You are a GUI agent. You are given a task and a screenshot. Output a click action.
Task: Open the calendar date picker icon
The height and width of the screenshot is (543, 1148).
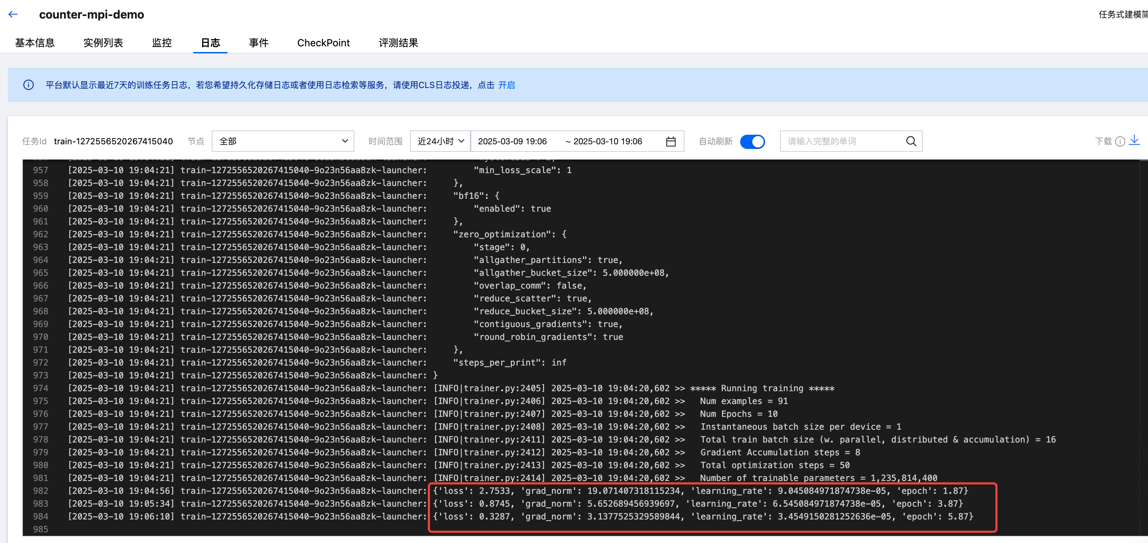coord(671,142)
